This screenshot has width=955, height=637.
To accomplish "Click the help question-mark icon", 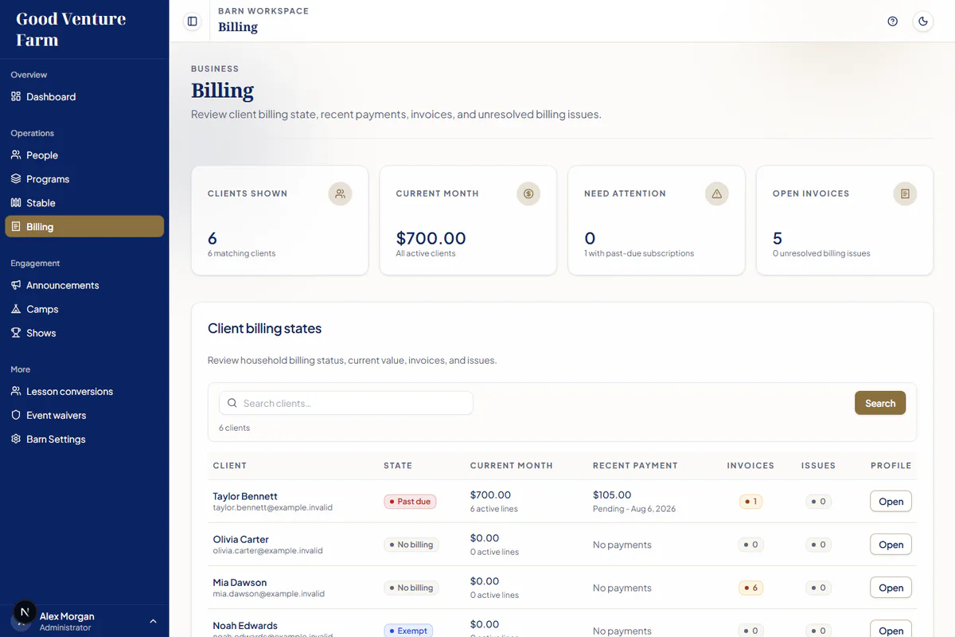I will click(x=892, y=21).
